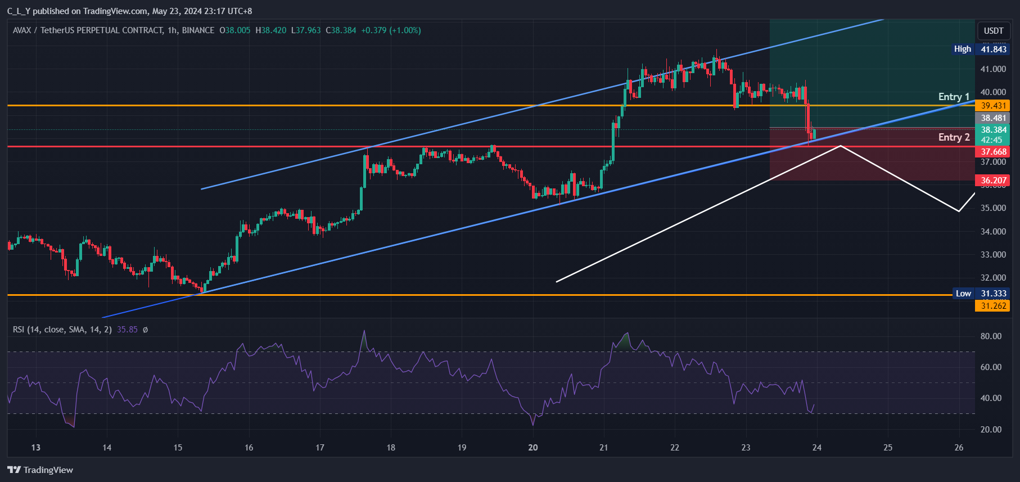Click the High 41.843 price tag
Viewport: 1020px width, 482px height.
pyautogui.click(x=981, y=49)
